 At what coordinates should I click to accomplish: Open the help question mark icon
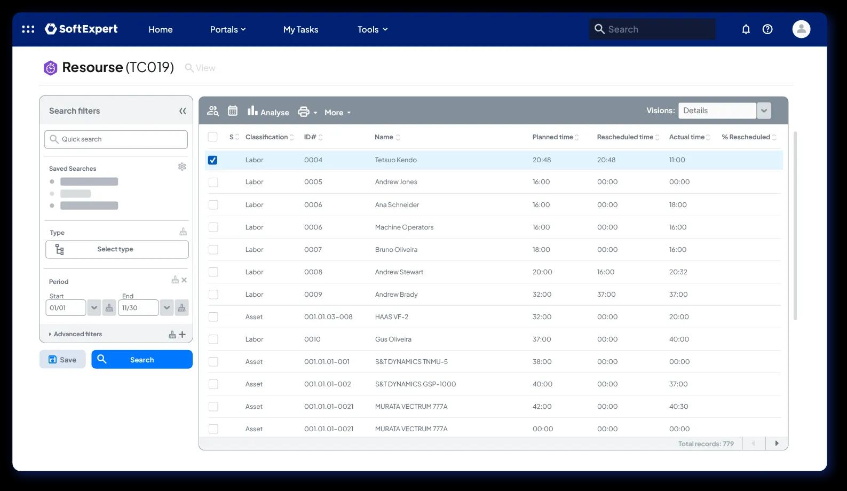point(767,29)
